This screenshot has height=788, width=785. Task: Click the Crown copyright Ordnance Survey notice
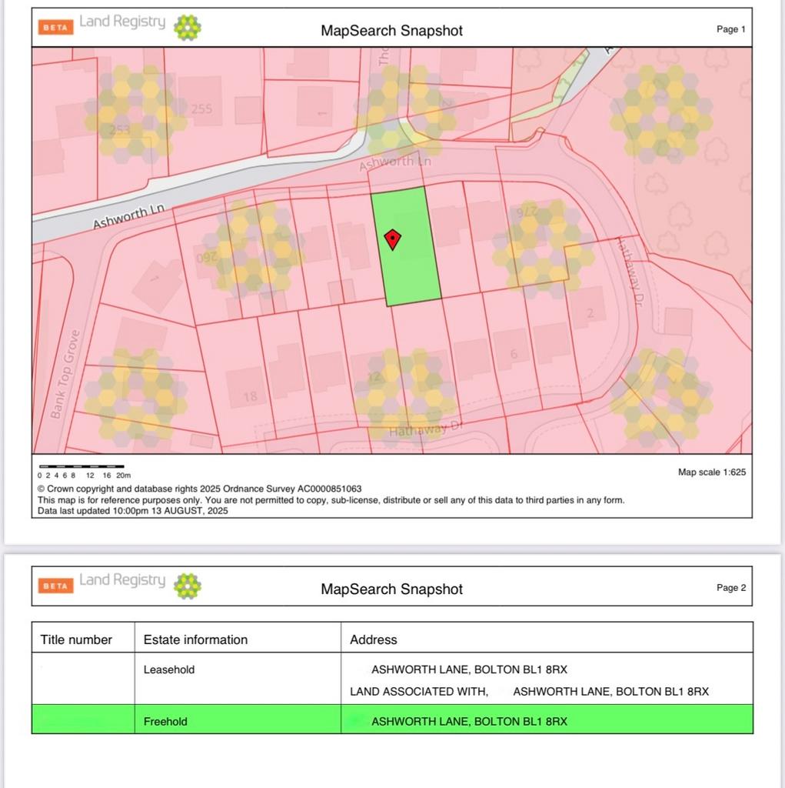[200, 489]
